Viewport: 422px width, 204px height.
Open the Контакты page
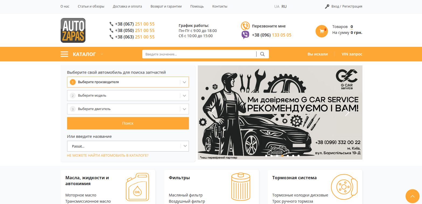[x=220, y=6]
